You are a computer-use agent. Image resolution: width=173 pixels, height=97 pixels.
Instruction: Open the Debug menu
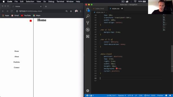(51, 2)
